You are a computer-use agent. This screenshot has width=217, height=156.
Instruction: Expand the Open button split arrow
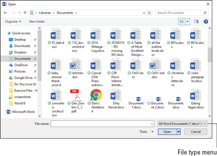pyautogui.click(x=178, y=132)
